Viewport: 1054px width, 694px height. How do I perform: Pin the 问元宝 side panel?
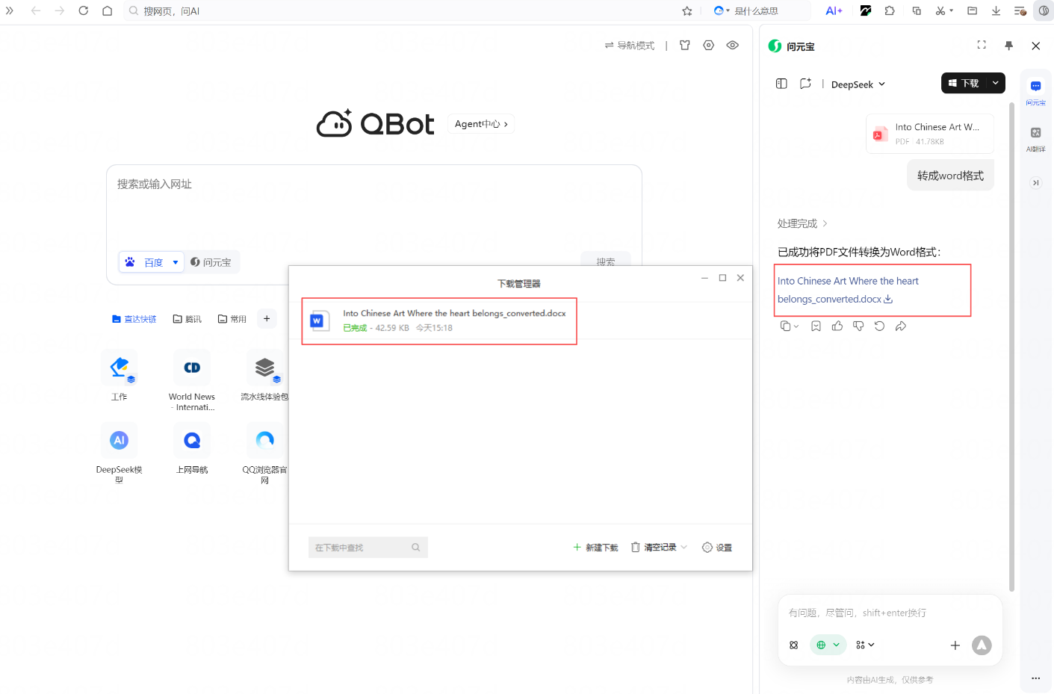click(1008, 46)
